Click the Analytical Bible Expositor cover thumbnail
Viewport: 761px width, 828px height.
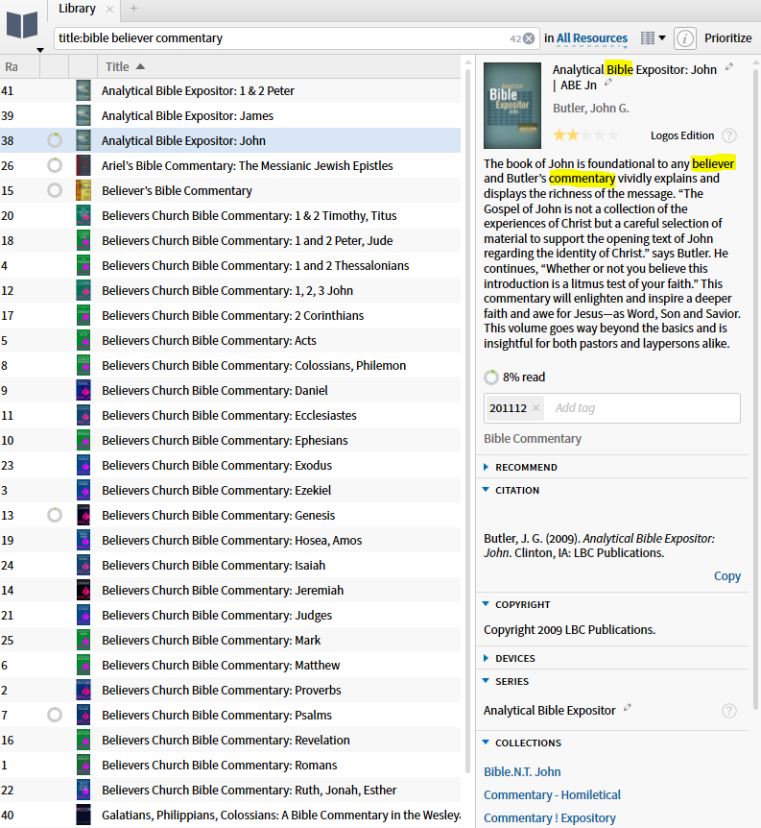click(x=512, y=106)
